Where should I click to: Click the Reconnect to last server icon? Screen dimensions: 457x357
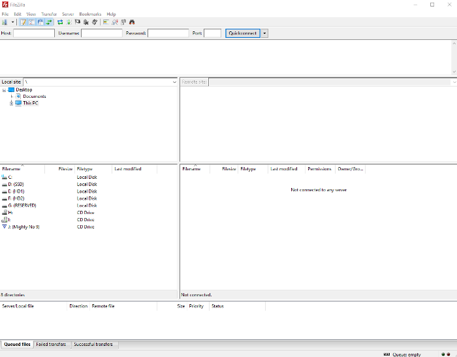tap(95, 22)
